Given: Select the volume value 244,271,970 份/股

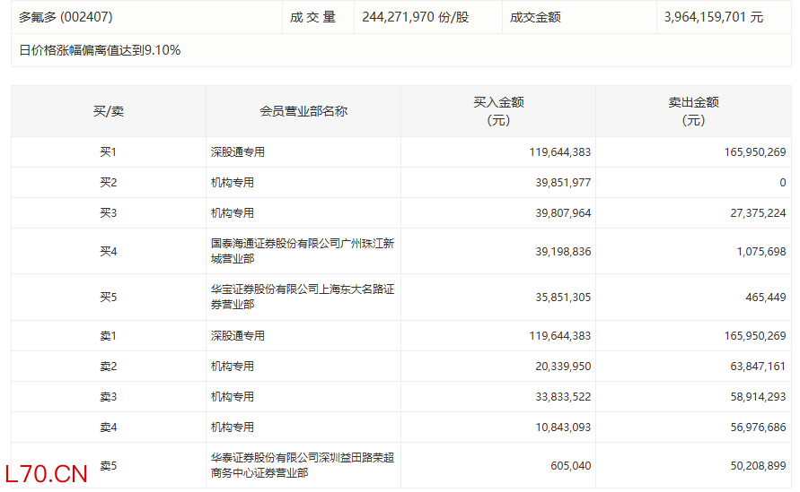Looking at the screenshot, I should click(x=415, y=17).
